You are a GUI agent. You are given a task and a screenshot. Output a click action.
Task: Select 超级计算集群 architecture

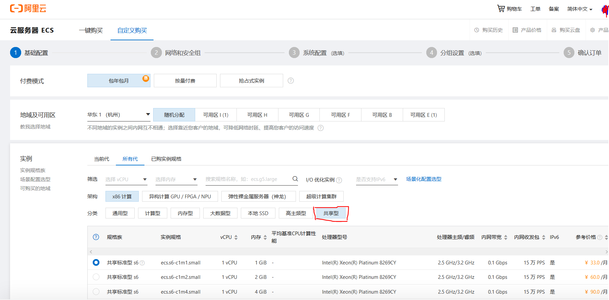[x=321, y=196]
